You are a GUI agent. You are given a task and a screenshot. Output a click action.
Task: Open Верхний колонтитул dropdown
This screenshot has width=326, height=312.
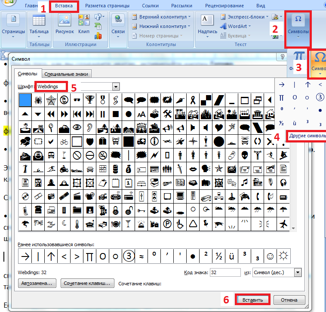(161, 17)
